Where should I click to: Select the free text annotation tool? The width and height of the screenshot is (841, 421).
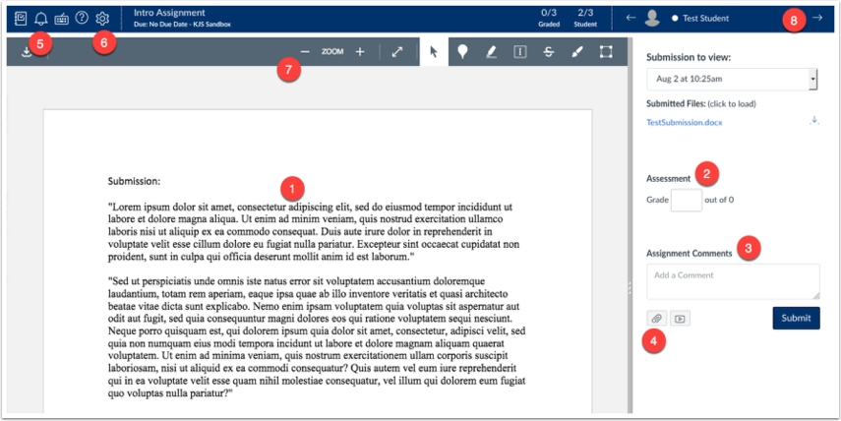coord(519,52)
